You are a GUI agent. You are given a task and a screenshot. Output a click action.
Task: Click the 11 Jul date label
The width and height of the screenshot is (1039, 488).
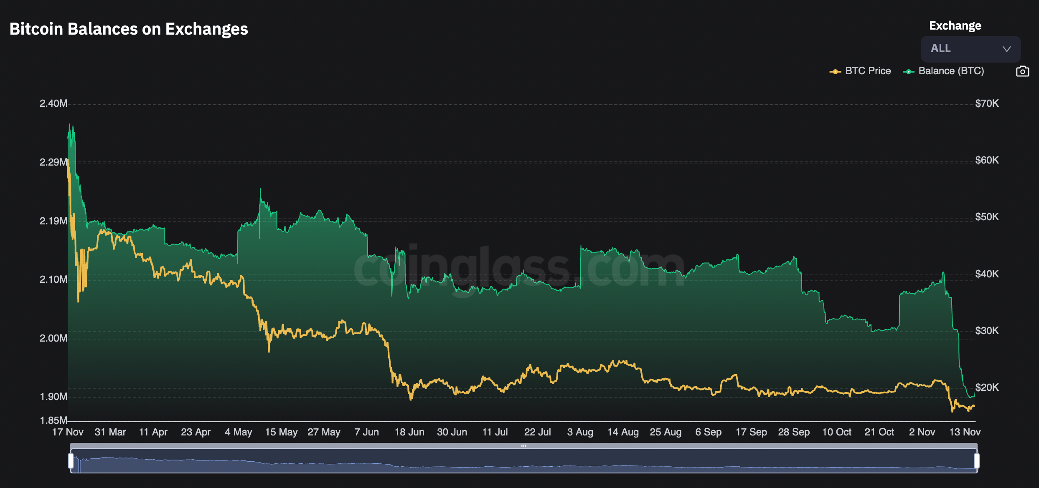[495, 432]
